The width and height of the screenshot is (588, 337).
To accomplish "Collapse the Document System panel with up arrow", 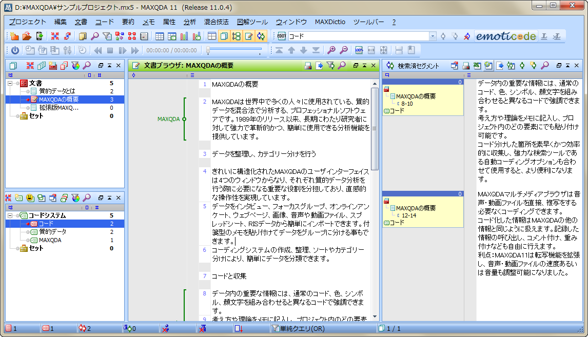I will click(x=109, y=66).
